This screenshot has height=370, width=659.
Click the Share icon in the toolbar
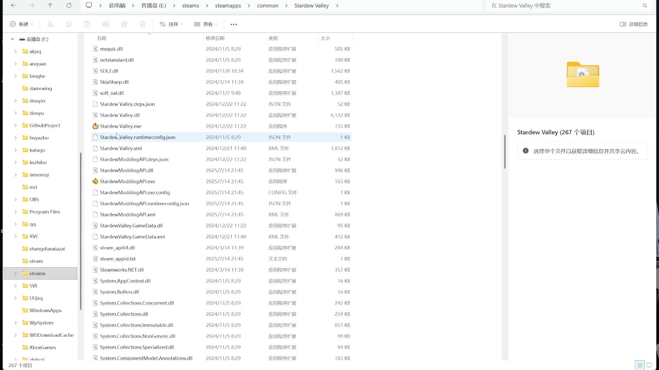[124, 24]
